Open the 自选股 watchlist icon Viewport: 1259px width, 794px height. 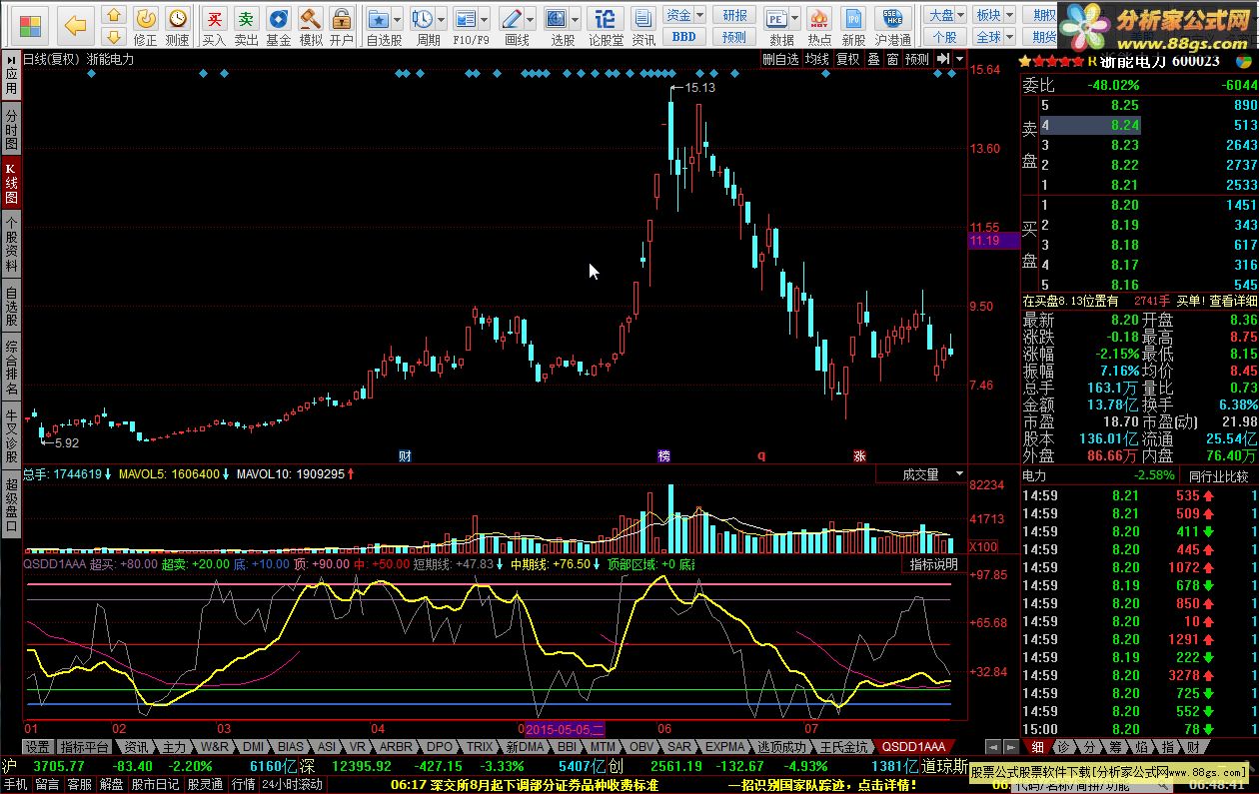click(379, 18)
